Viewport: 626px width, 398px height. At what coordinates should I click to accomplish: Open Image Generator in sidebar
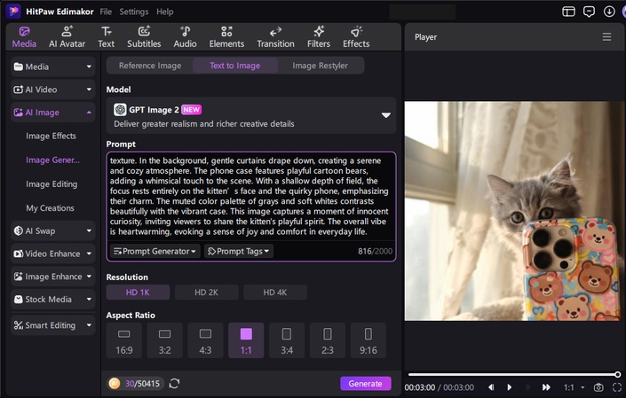click(52, 160)
